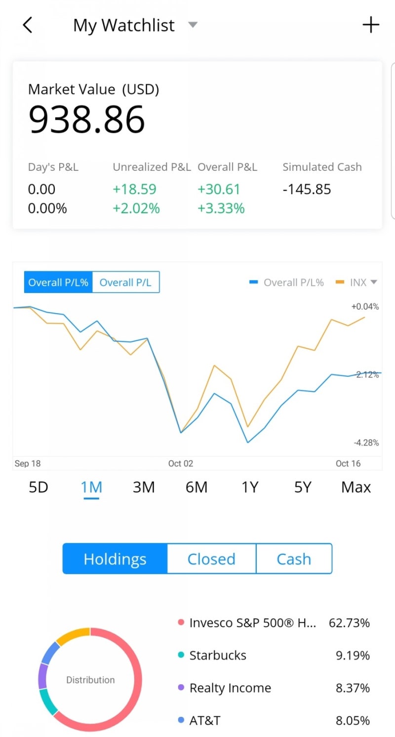
Task: Open the Cash tab
Action: pyautogui.click(x=294, y=559)
